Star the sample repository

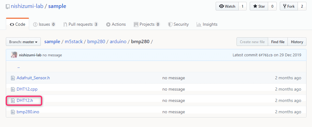tap(259, 6)
